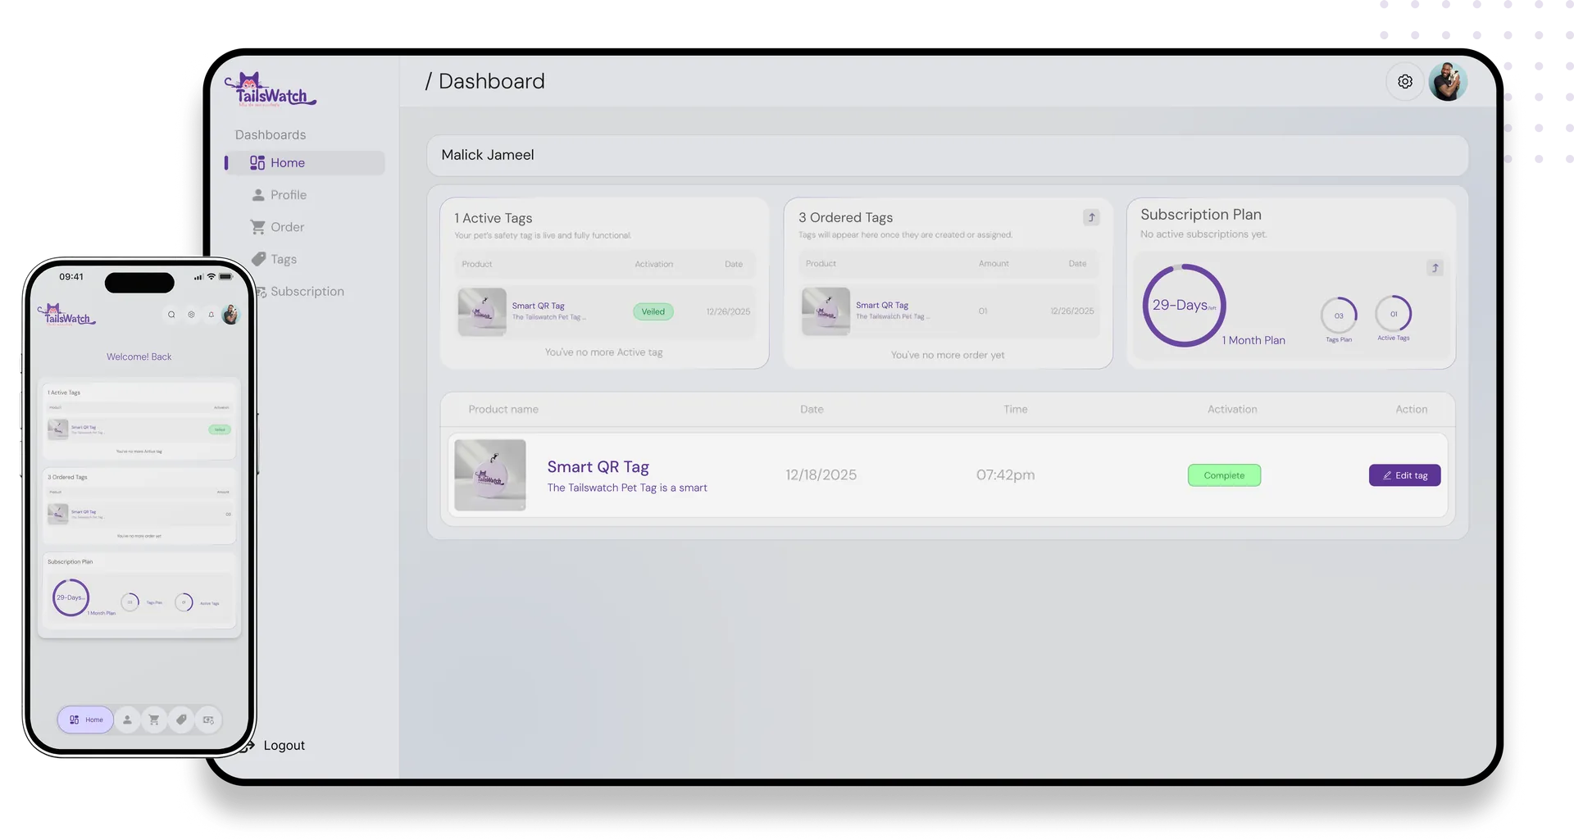Click the TailsWatch logo in tablet sidebar
Image resolution: width=1574 pixels, height=840 pixels.
[271, 90]
